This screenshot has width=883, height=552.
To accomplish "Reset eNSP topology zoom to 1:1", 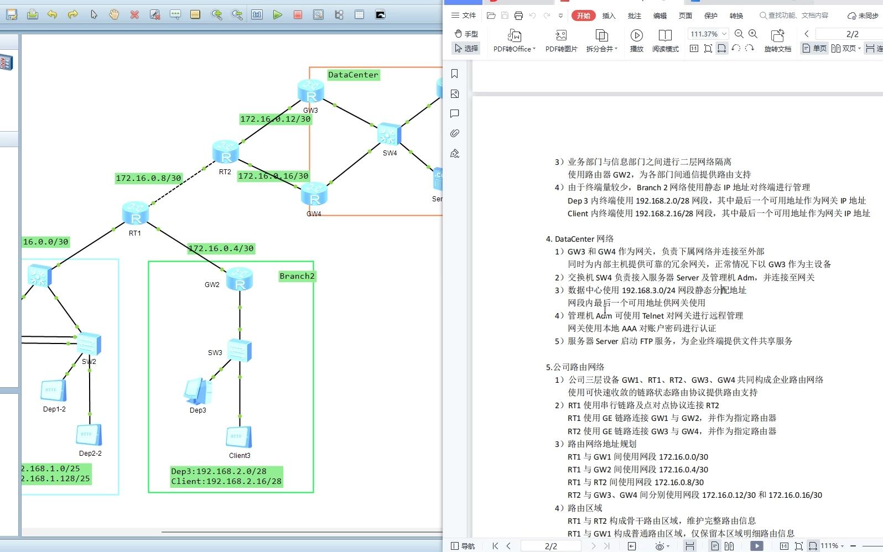I will [257, 15].
